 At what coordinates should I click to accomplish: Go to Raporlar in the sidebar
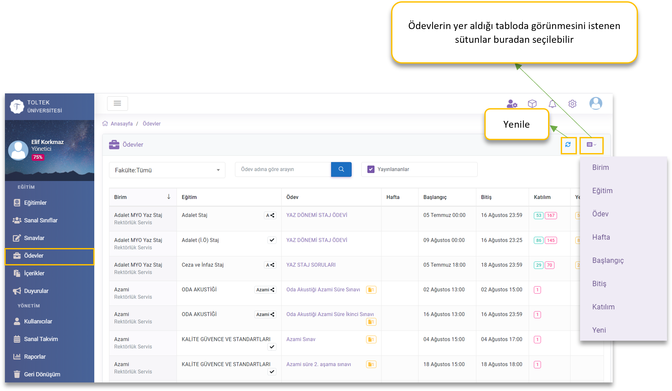[35, 357]
